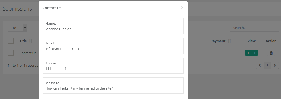This screenshot has height=99, width=281.
Task: Click the Action column header
Action: coord(271,41)
